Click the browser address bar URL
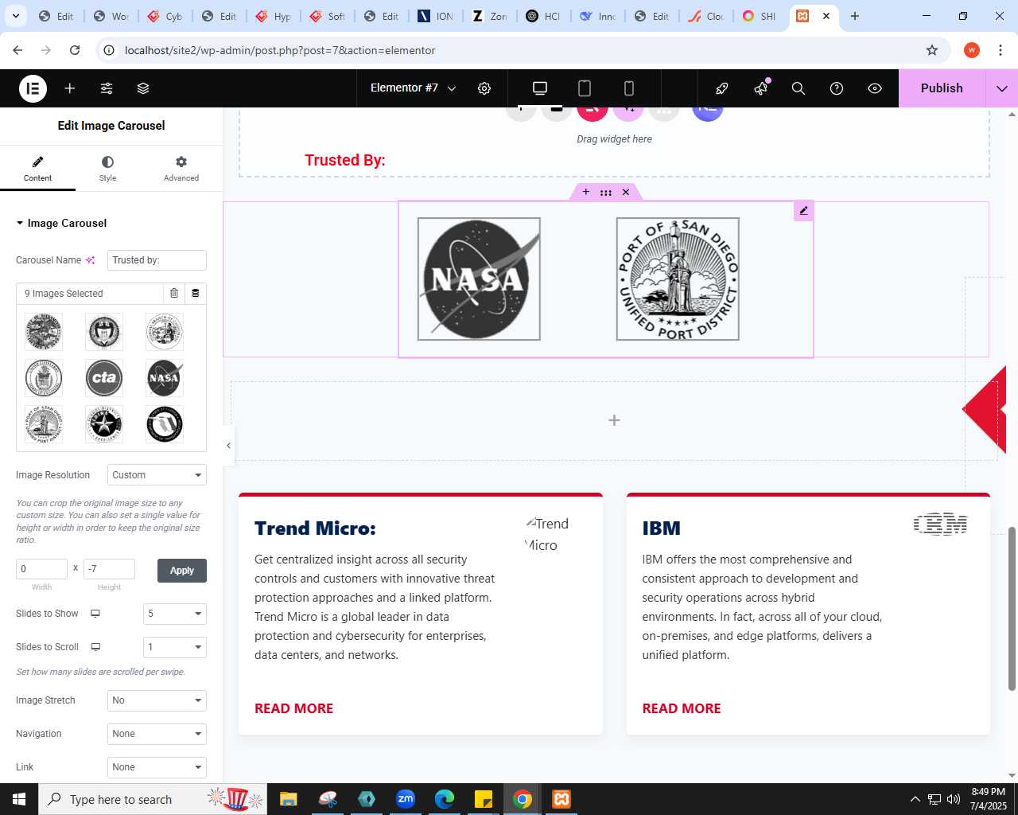 click(280, 50)
